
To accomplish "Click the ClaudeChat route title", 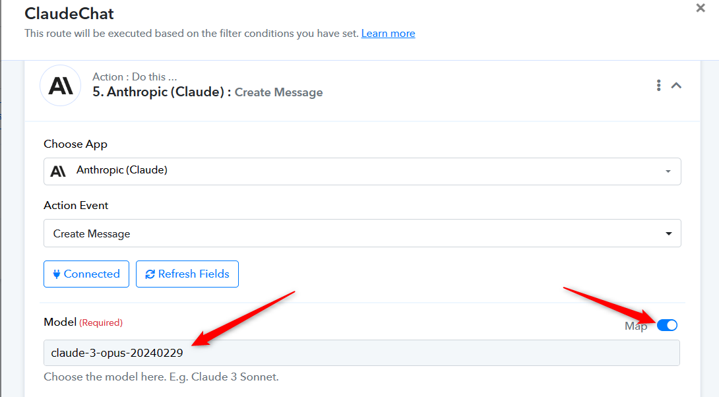I will [69, 13].
